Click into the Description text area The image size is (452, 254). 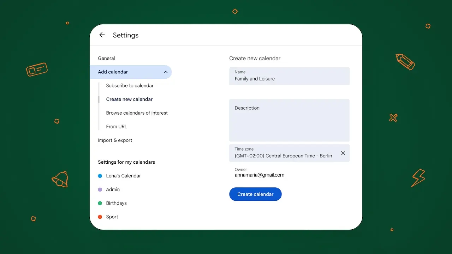tap(289, 120)
